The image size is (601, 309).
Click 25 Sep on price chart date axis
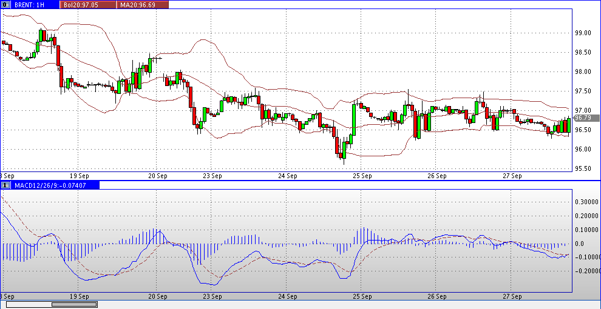pos(362,176)
